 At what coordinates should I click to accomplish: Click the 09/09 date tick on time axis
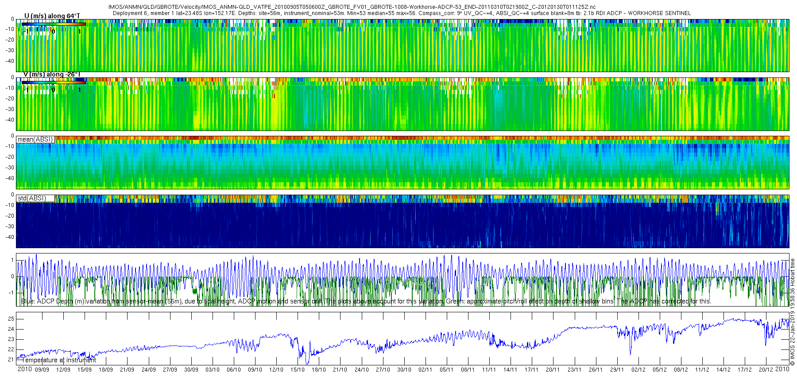coord(42,369)
